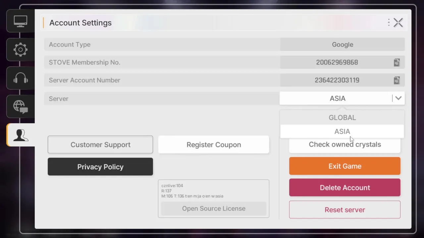Open the headphones audio settings tab

(x=21, y=78)
